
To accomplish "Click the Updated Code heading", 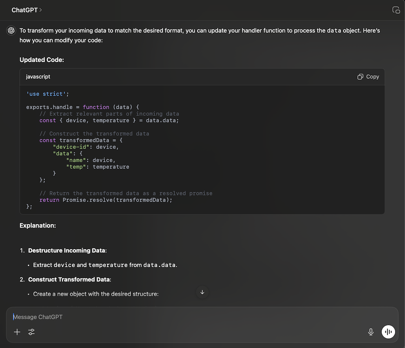I will [x=42, y=59].
